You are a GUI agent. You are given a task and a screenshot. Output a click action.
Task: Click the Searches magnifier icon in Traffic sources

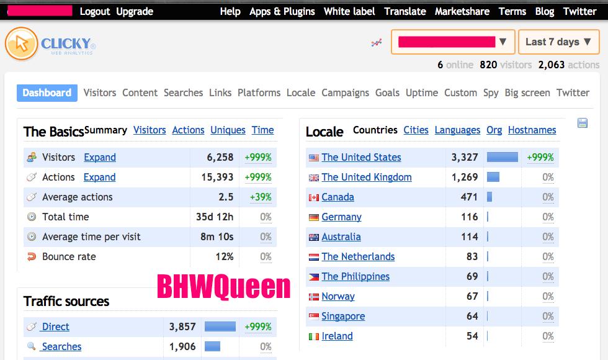[x=32, y=346]
